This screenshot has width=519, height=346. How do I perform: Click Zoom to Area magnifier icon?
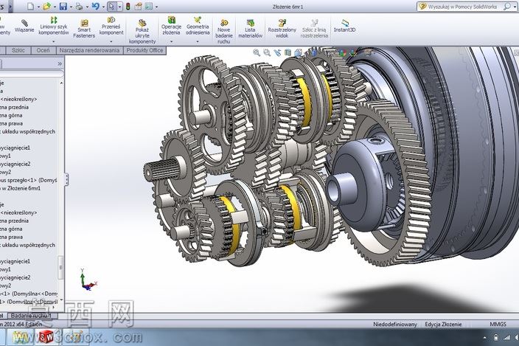(x=267, y=52)
